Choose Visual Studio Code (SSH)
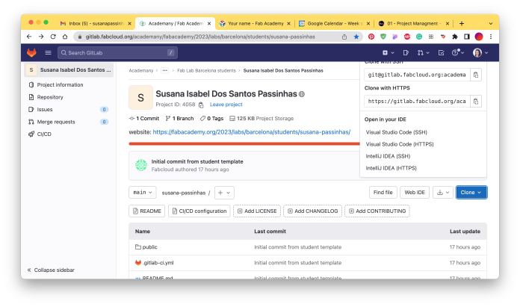 (396, 132)
